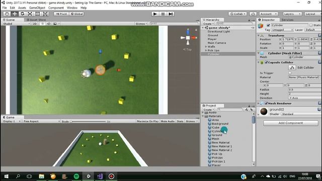The image size is (322, 181).
Task: Enable the Is Trigger checkbox
Action: coord(290,73)
